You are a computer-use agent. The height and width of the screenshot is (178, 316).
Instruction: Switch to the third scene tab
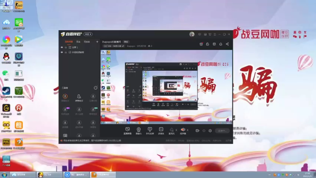pyautogui.click(x=87, y=42)
